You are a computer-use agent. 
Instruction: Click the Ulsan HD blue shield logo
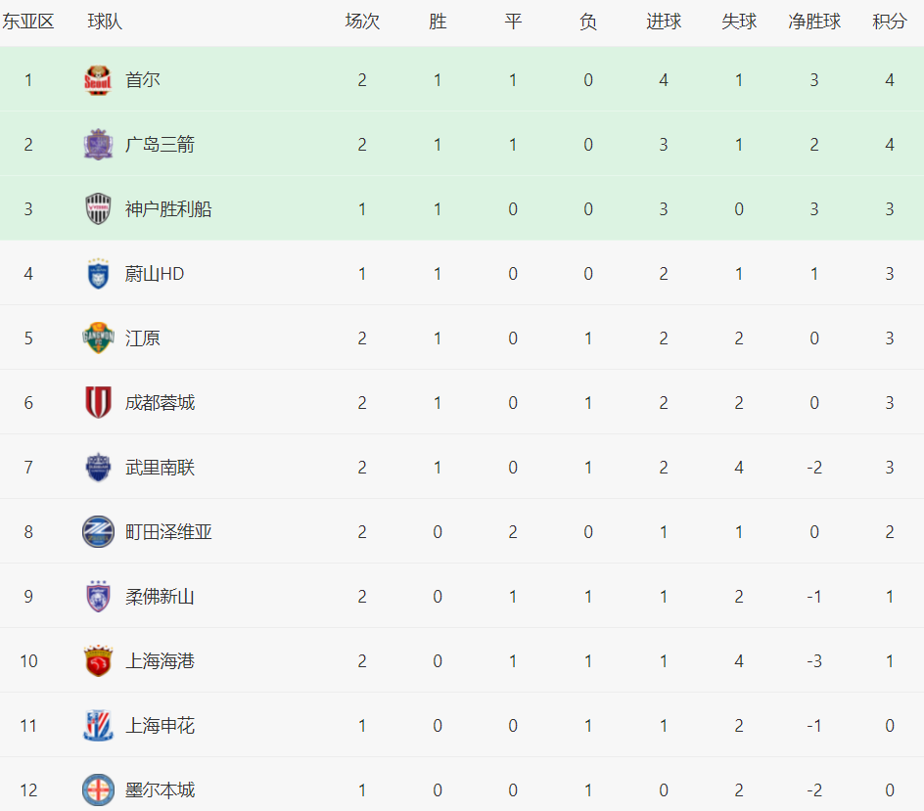[98, 274]
